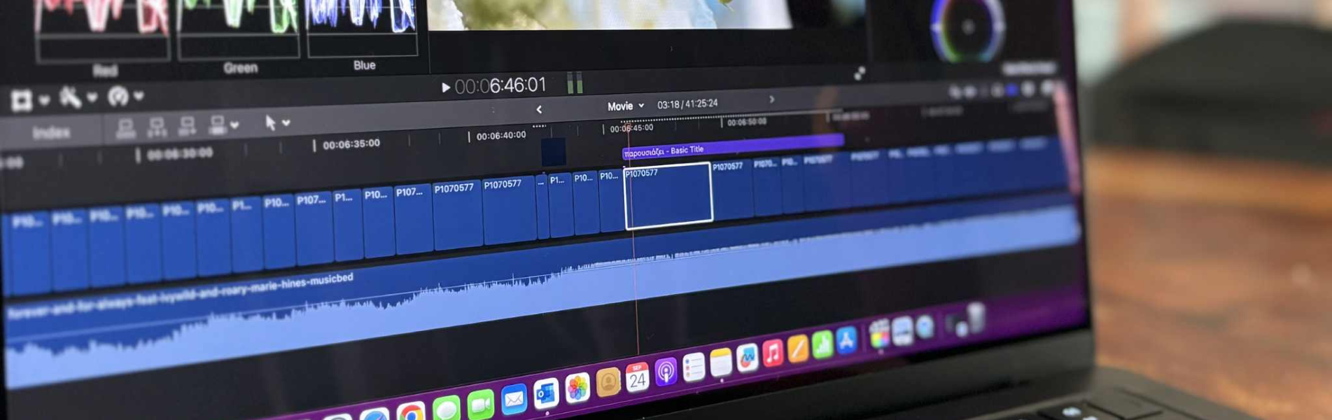Open the tools pop-up menu chevron

point(286,123)
